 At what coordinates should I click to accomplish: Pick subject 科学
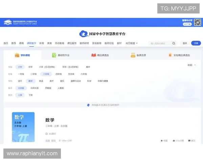89,81
